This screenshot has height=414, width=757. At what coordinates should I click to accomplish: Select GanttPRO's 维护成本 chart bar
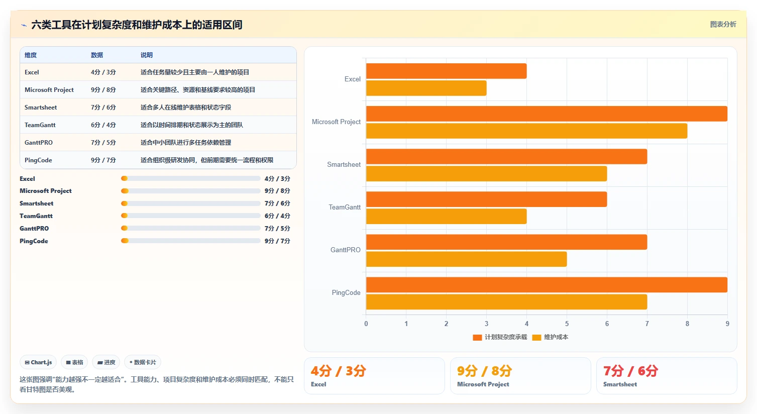(466, 259)
